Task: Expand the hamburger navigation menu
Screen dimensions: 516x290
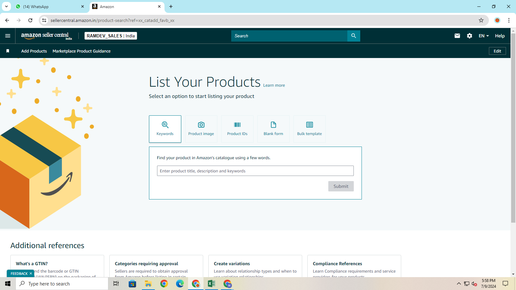Action: [x=8, y=36]
